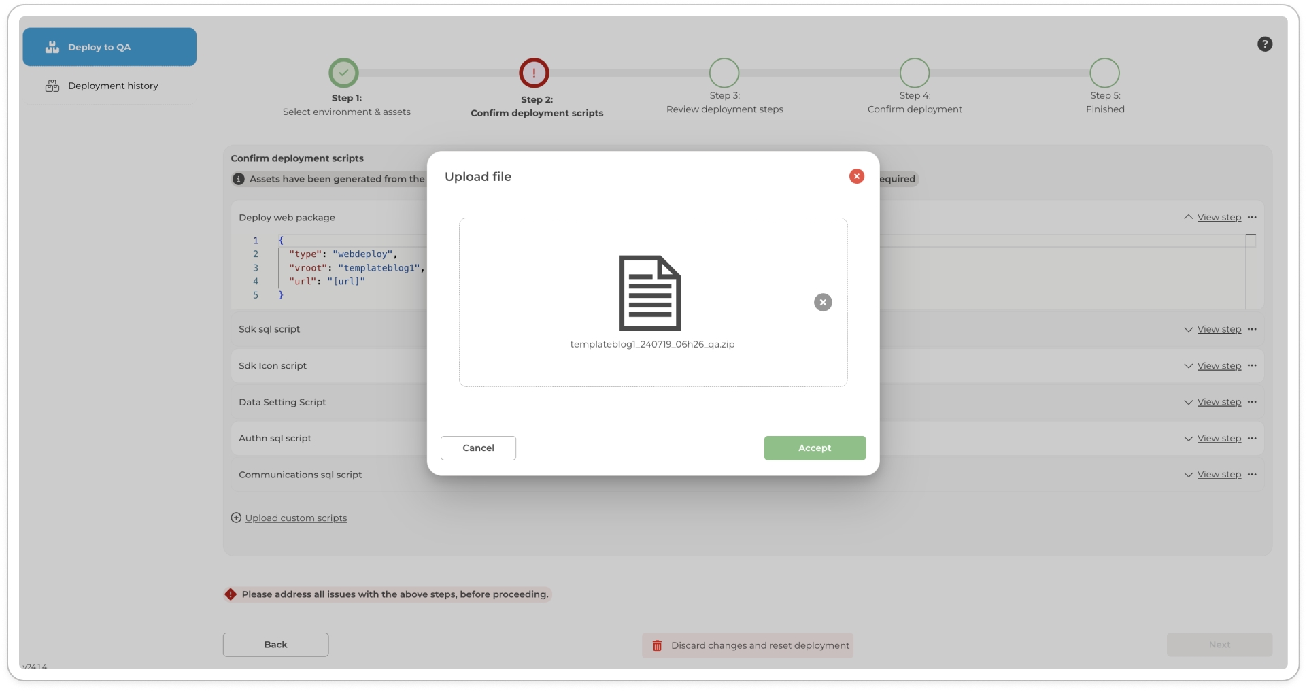Image resolution: width=1307 pixels, height=691 pixels.
Task: Open more options for Deploy web package
Action: click(x=1252, y=218)
